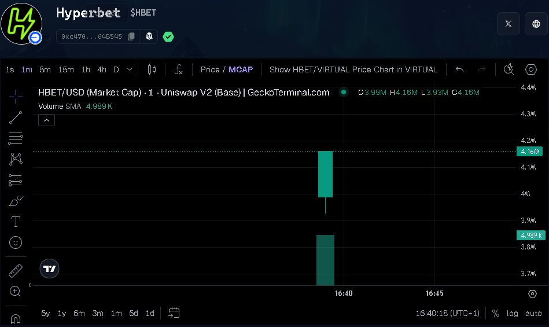Image resolution: width=549 pixels, height=327 pixels.
Task: Click the Volume SMA indicator label
Action: pyautogui.click(x=60, y=106)
